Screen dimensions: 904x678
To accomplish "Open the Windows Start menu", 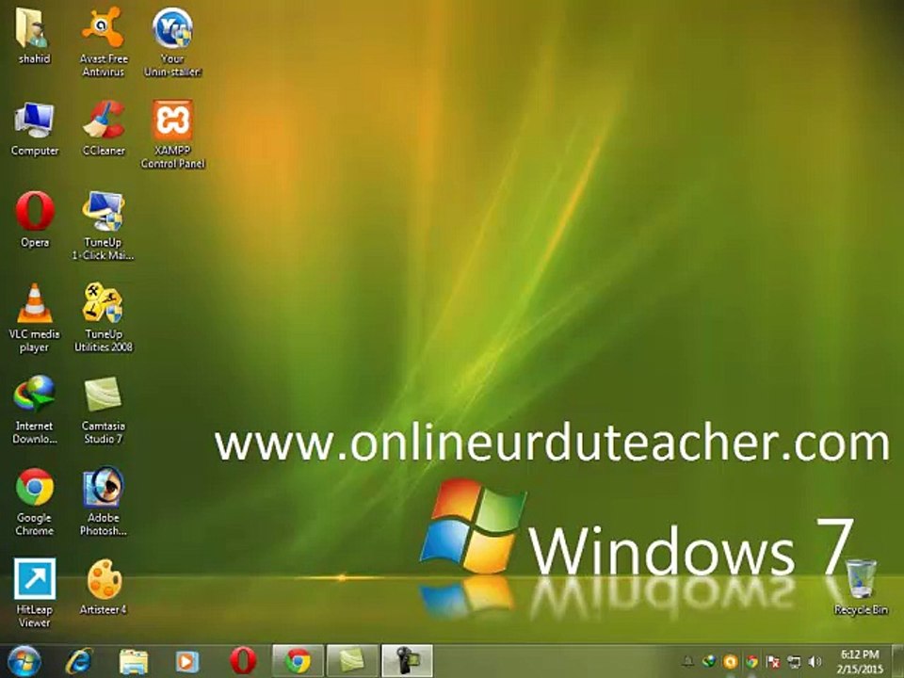I will pyautogui.click(x=24, y=661).
